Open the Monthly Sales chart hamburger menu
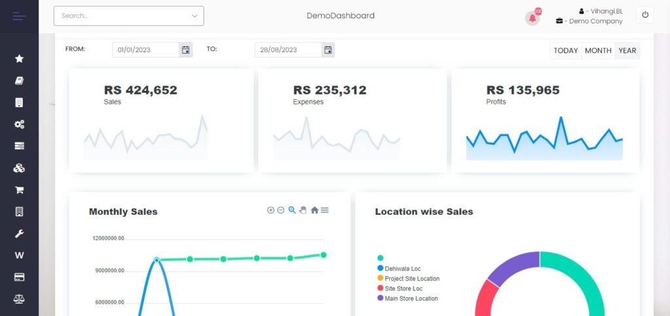The width and height of the screenshot is (670, 316). coord(325,210)
